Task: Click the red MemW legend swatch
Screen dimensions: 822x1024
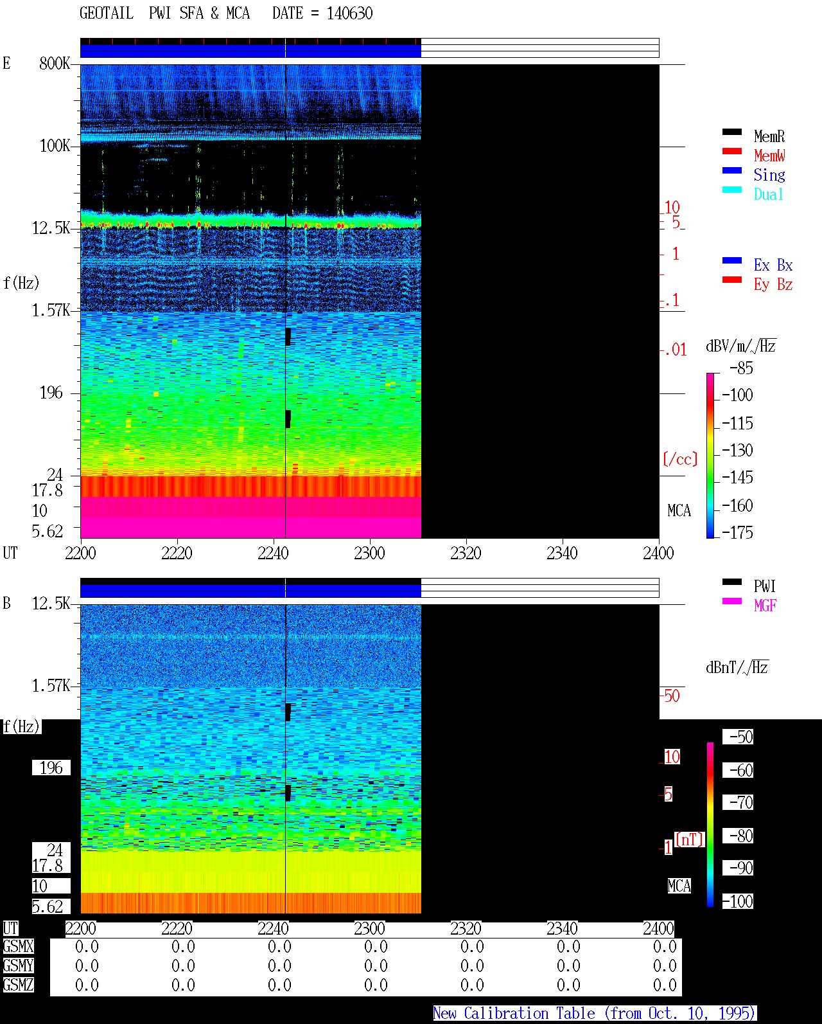Action: 732,151
